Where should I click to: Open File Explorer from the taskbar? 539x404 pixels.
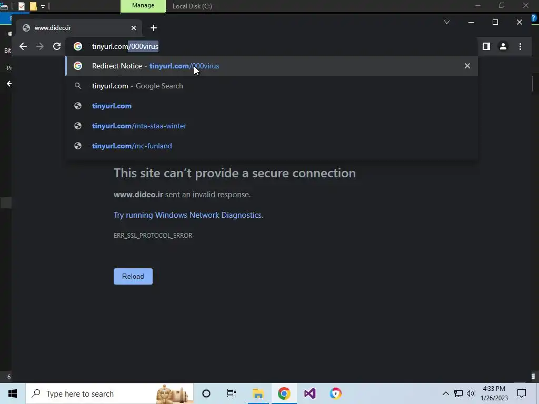[x=258, y=393]
